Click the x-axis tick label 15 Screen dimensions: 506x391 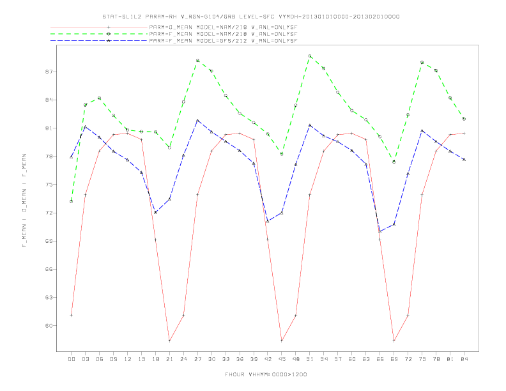pyautogui.click(x=141, y=359)
